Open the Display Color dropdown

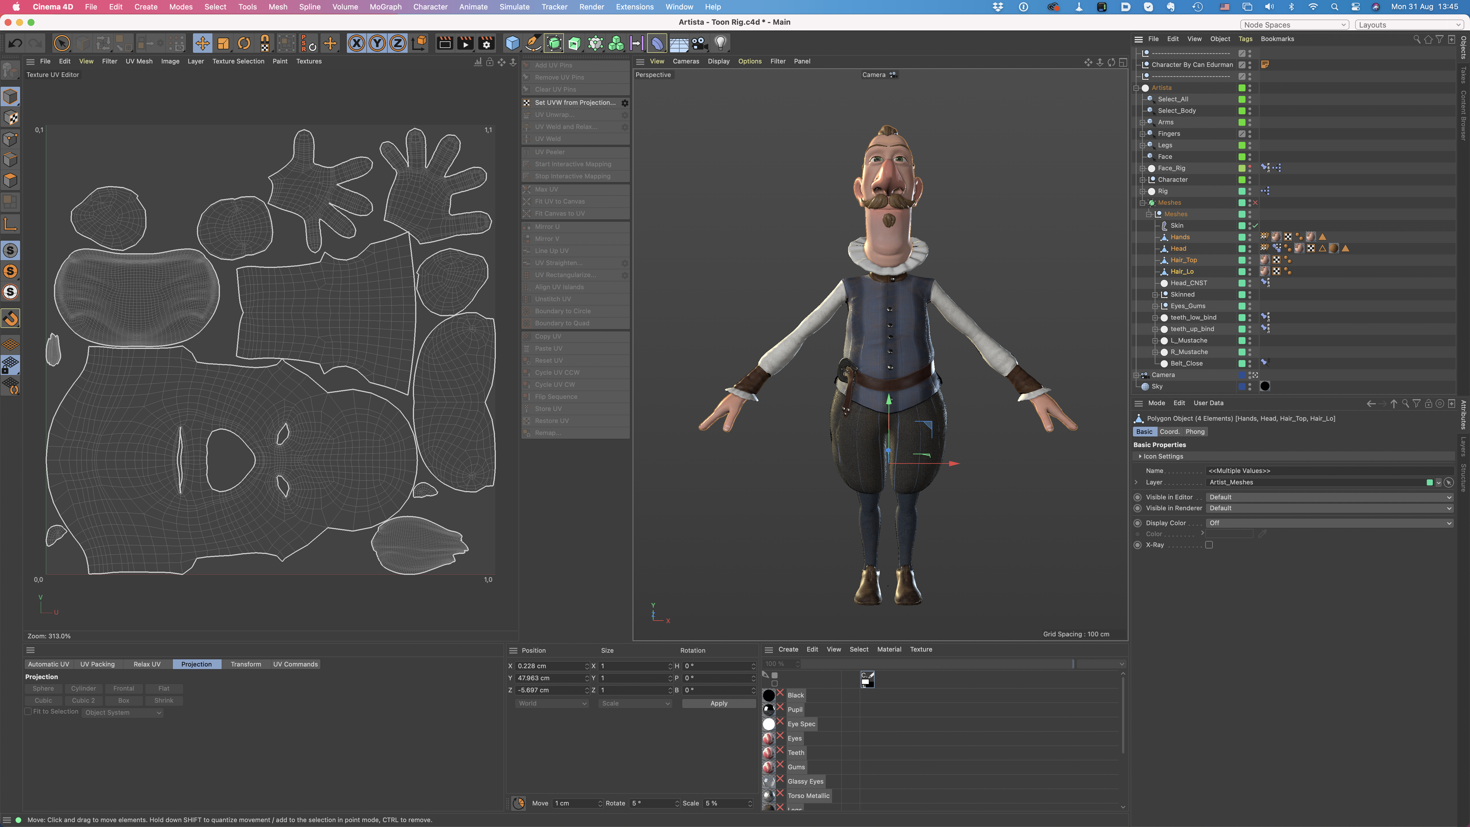point(1329,523)
